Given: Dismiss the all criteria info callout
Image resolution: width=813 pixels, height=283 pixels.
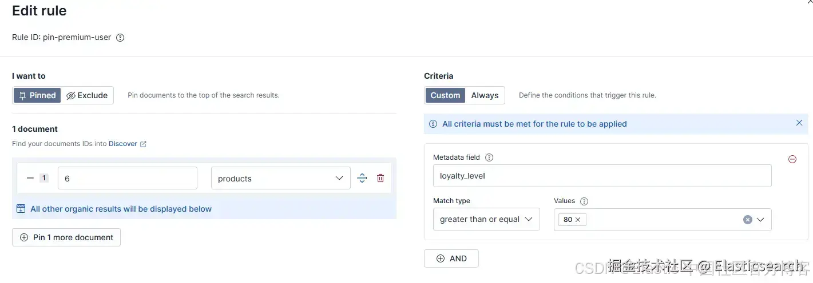Looking at the screenshot, I should 799,123.
